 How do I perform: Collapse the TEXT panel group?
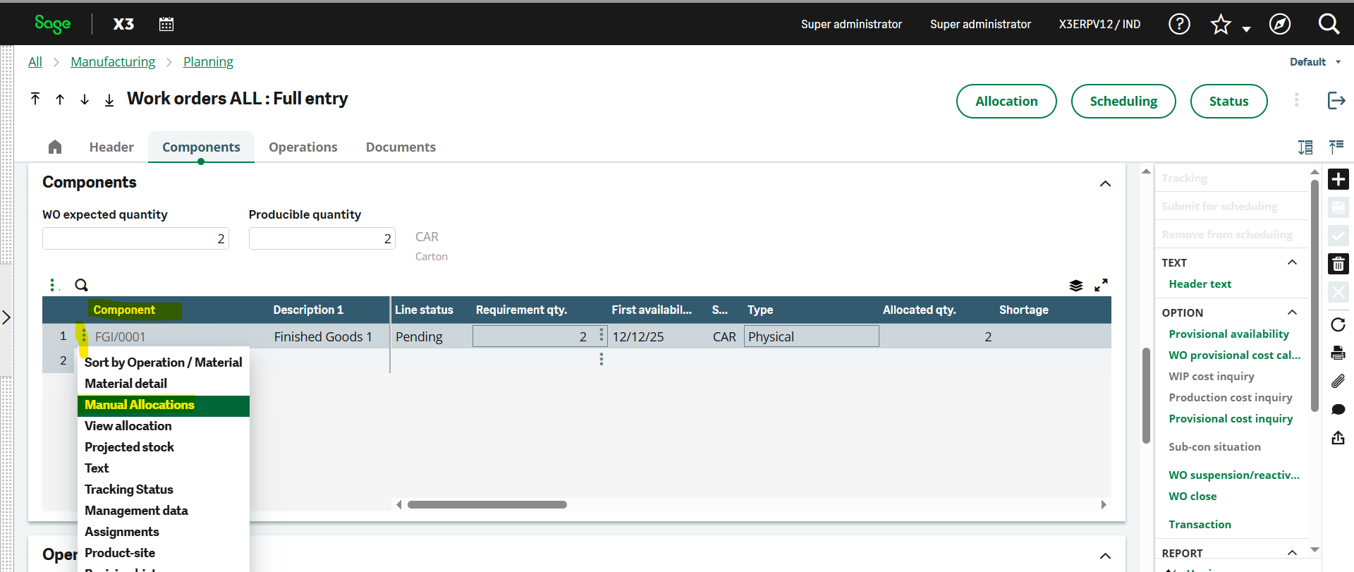[x=1292, y=262]
